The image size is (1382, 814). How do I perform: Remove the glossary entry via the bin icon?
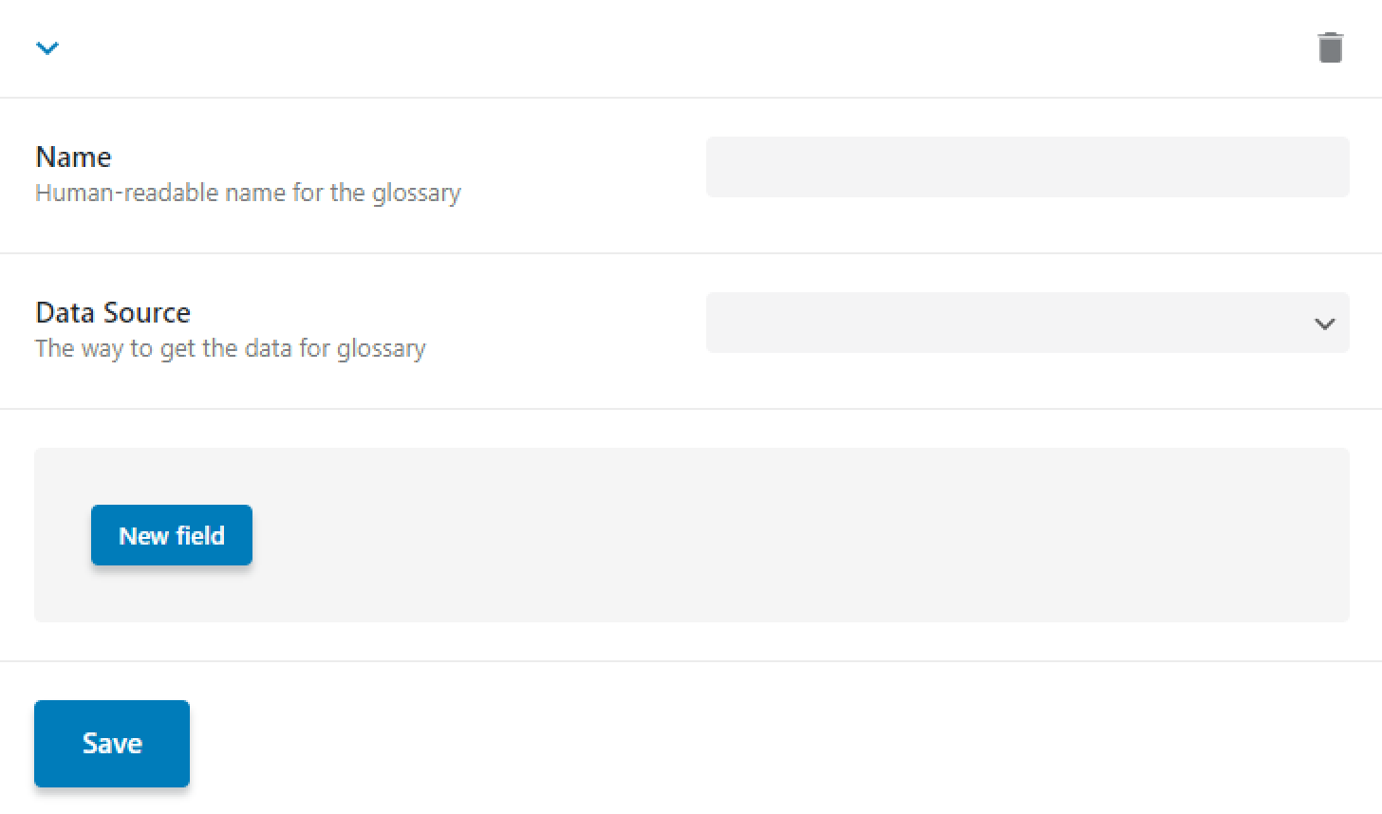(1330, 47)
